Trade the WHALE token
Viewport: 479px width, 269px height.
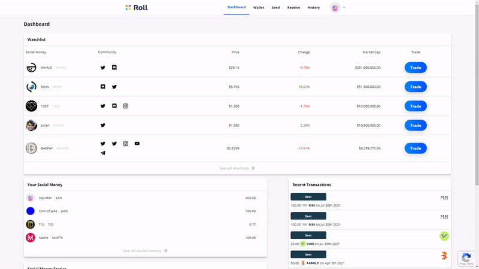point(416,68)
